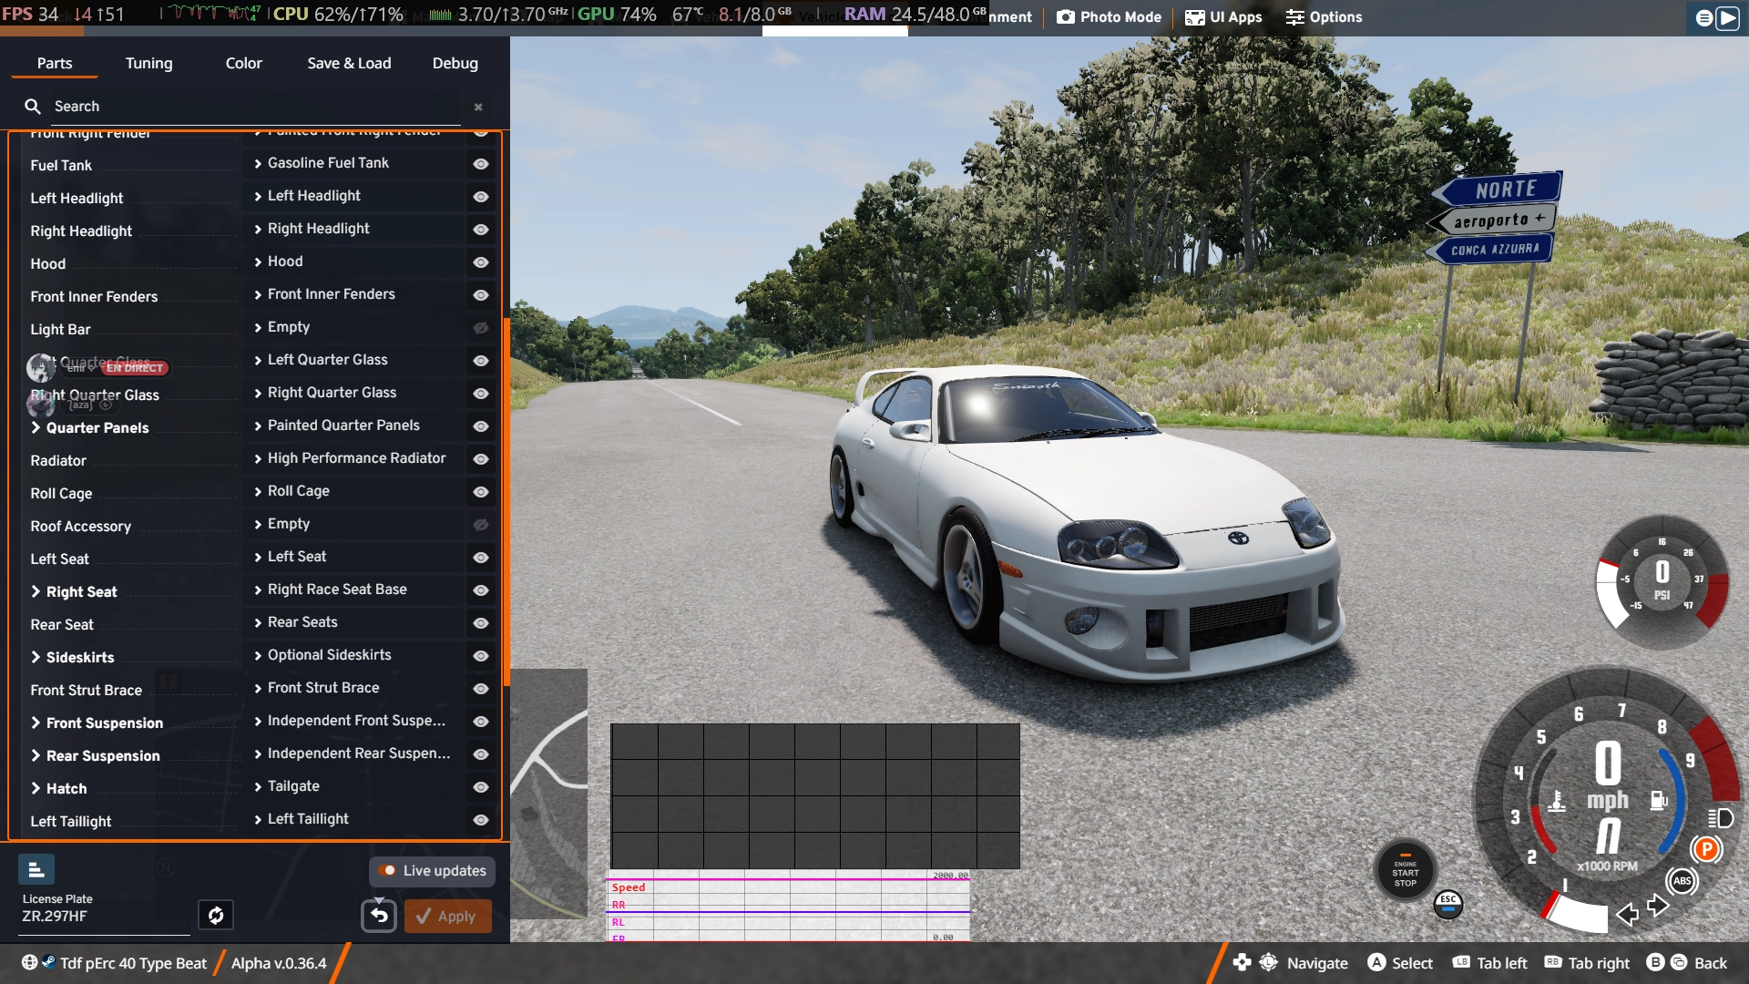
Task: Expand the Rear Suspension slot
Action: [x=36, y=755]
